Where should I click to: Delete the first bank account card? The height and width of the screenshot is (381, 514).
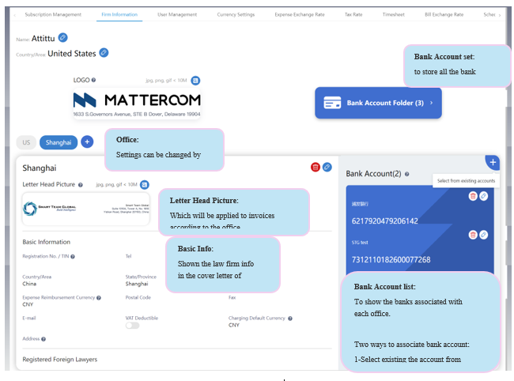click(x=473, y=195)
